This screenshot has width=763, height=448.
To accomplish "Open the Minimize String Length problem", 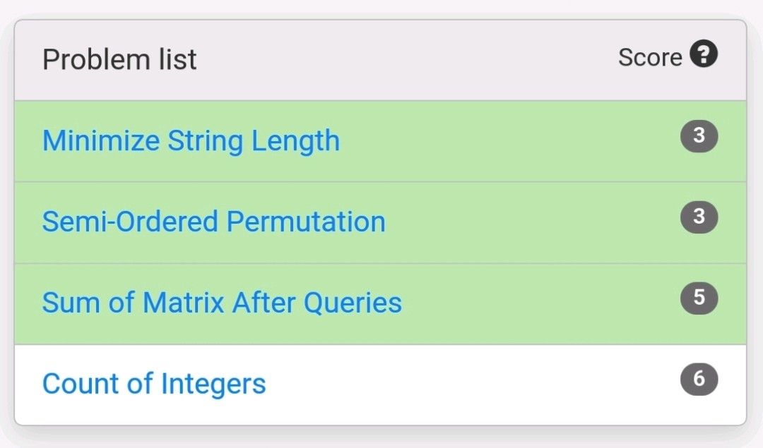I will point(191,141).
